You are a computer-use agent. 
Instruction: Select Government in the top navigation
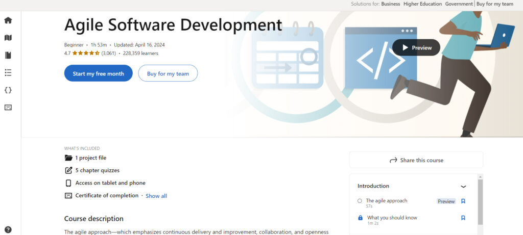459,4
